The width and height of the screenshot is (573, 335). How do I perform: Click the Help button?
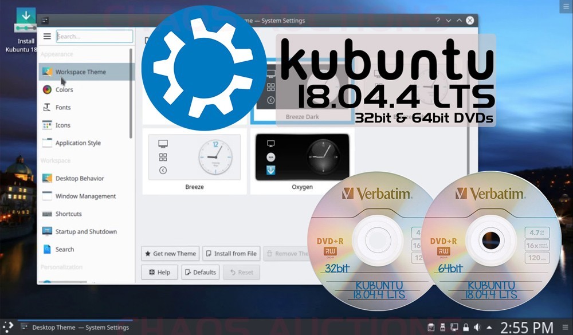pyautogui.click(x=159, y=272)
